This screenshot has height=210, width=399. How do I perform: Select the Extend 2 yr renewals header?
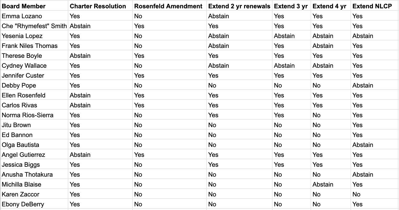point(239,6)
